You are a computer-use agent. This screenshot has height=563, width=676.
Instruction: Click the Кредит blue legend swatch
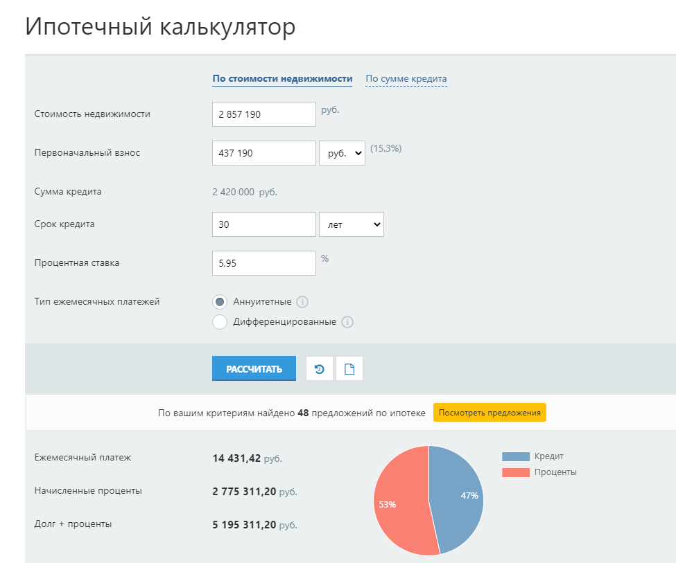(516, 456)
